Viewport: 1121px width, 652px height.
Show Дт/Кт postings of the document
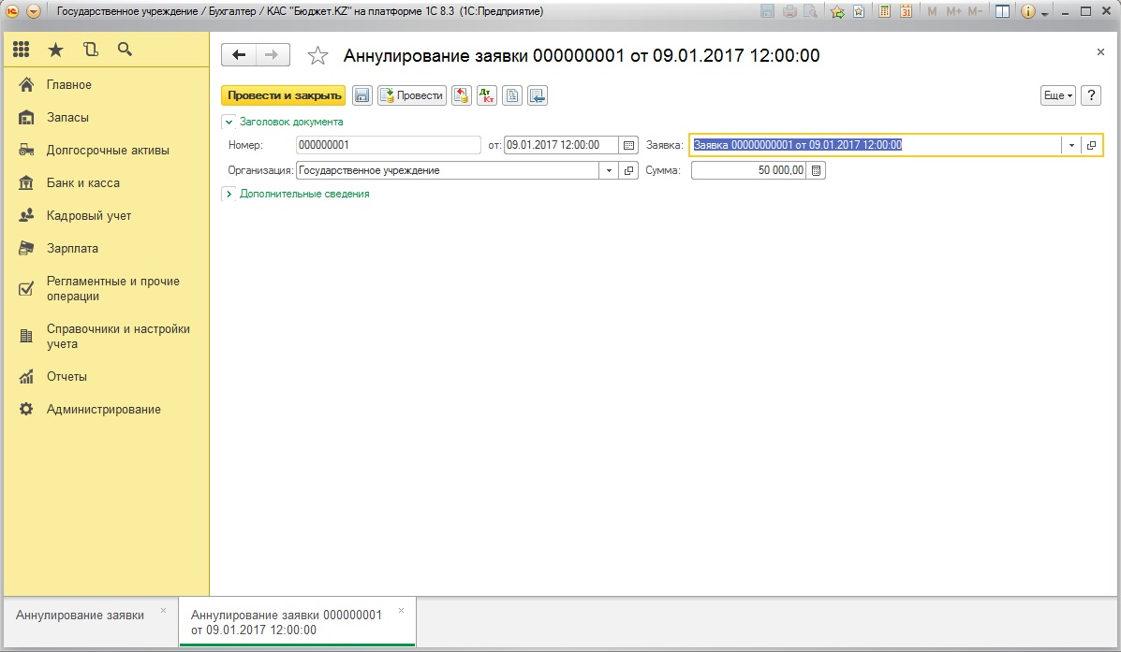(x=487, y=95)
